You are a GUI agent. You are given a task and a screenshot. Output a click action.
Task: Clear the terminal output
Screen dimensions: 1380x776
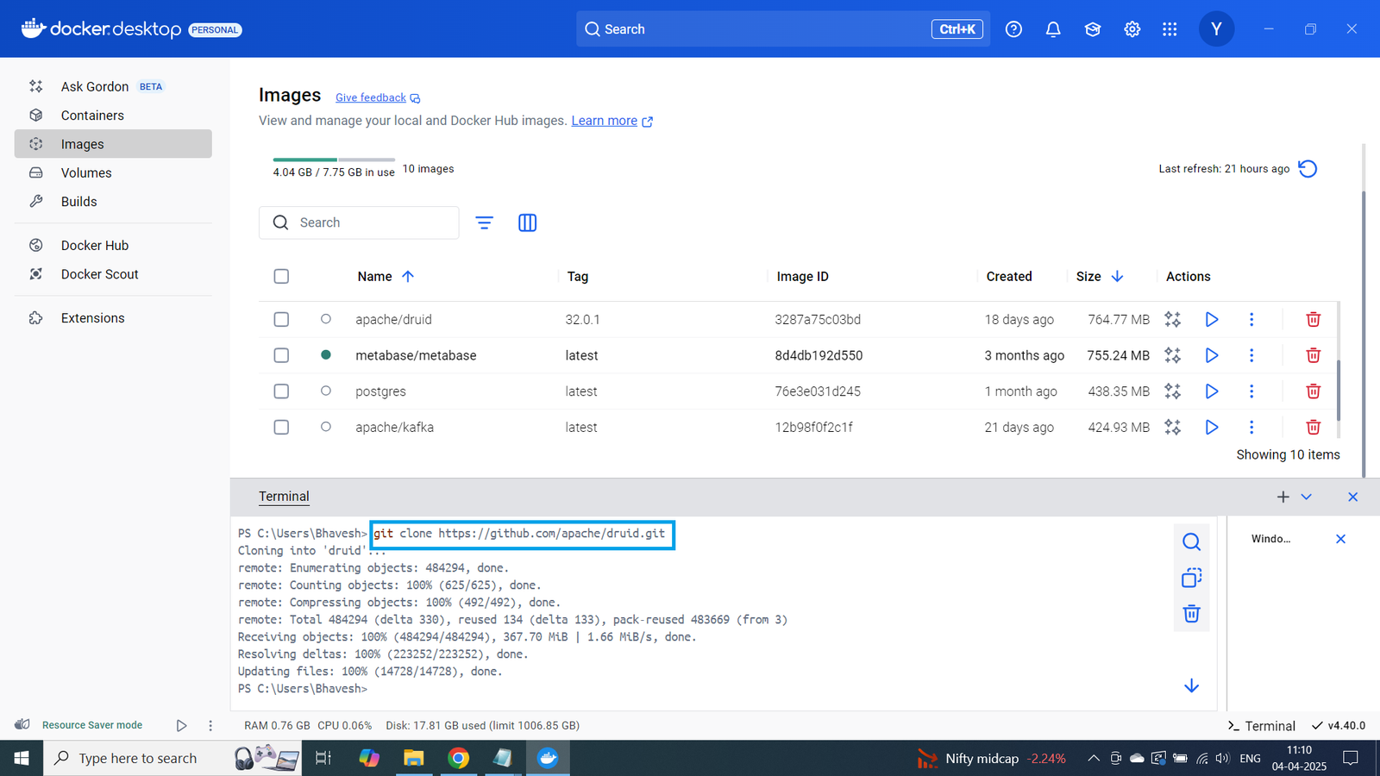coord(1191,614)
